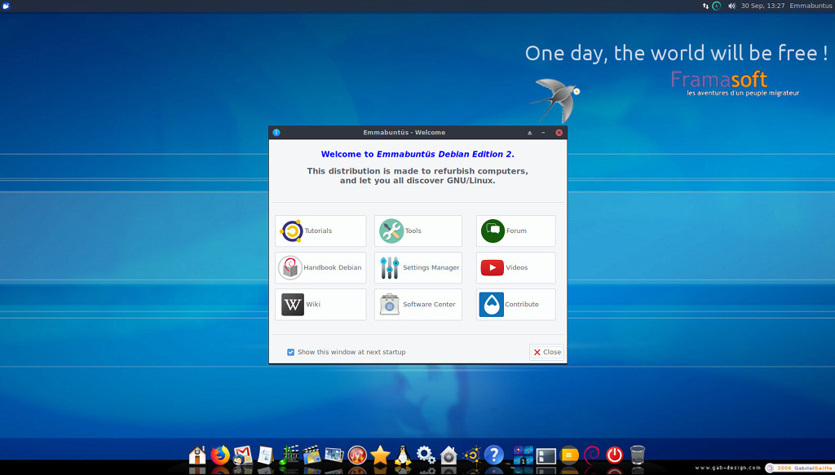
Task: Click the Tux penguin icon in the dock
Action: point(403,455)
